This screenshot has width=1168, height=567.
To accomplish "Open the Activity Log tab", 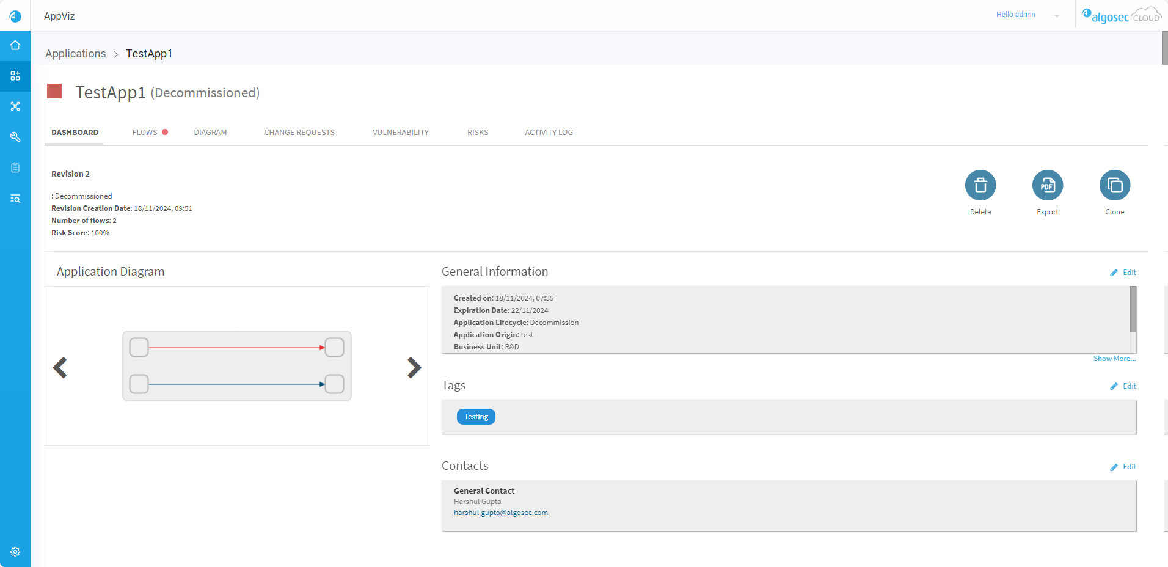I will (x=549, y=133).
